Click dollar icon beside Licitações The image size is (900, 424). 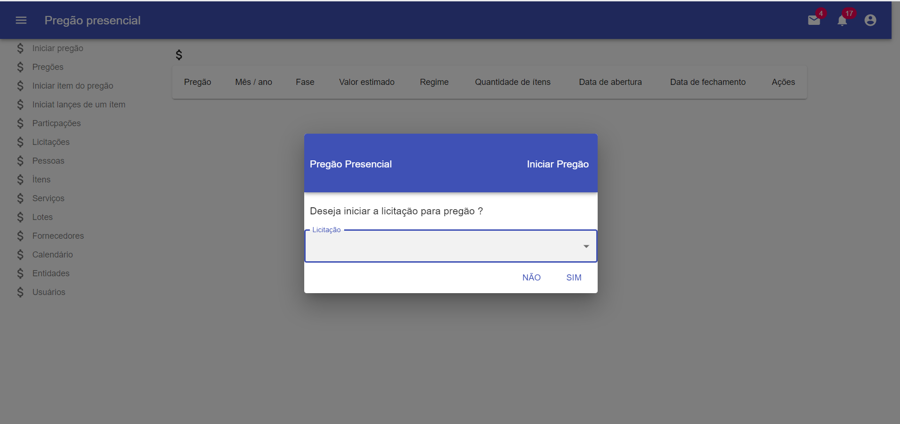pos(20,142)
